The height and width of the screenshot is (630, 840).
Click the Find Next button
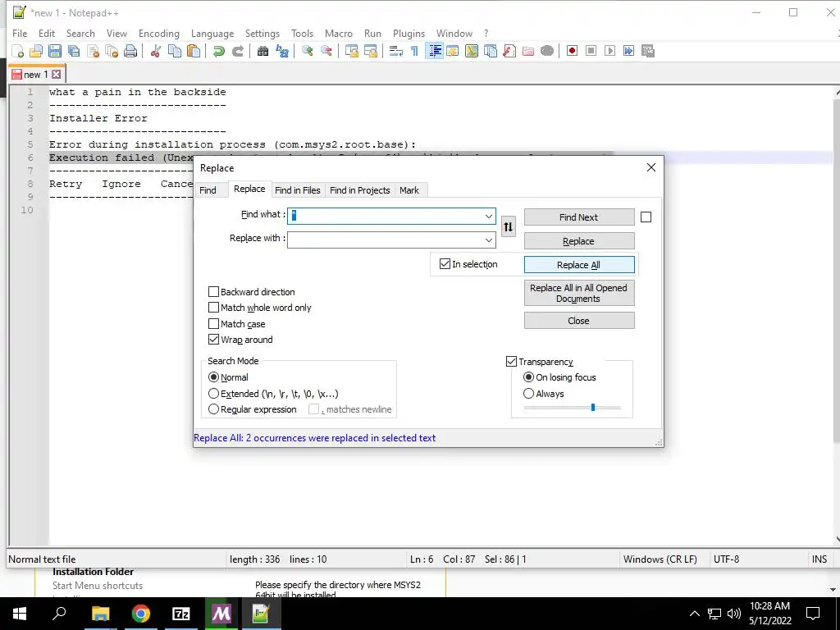click(x=579, y=217)
